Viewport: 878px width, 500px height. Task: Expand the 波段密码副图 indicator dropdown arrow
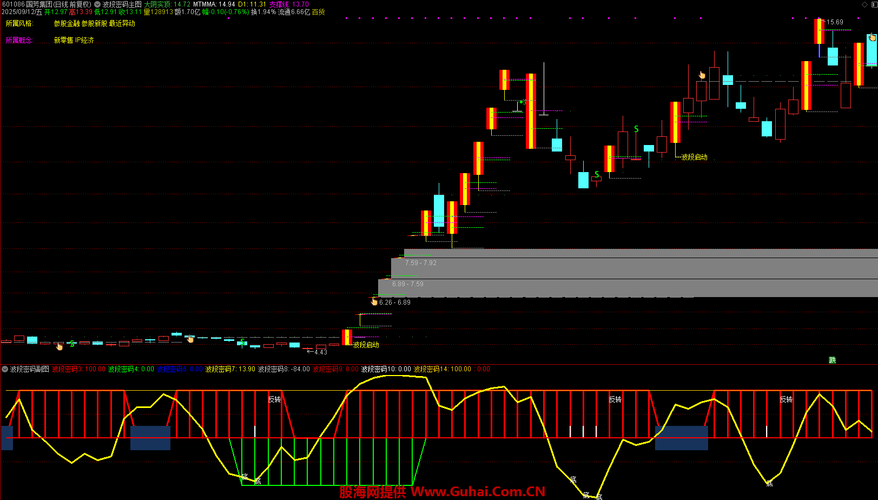coord(5,369)
